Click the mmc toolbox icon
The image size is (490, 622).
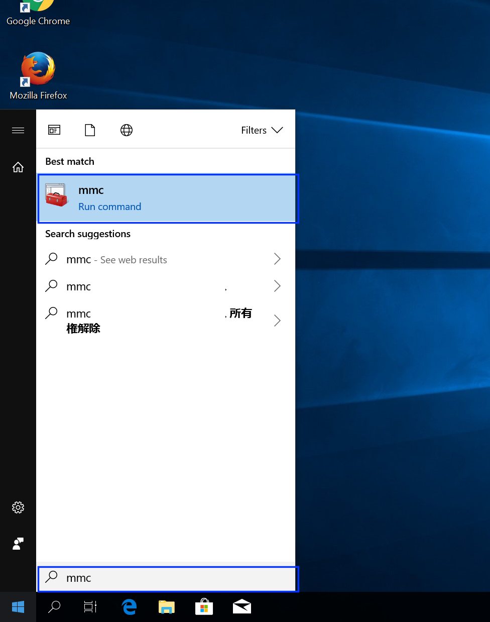pos(56,195)
